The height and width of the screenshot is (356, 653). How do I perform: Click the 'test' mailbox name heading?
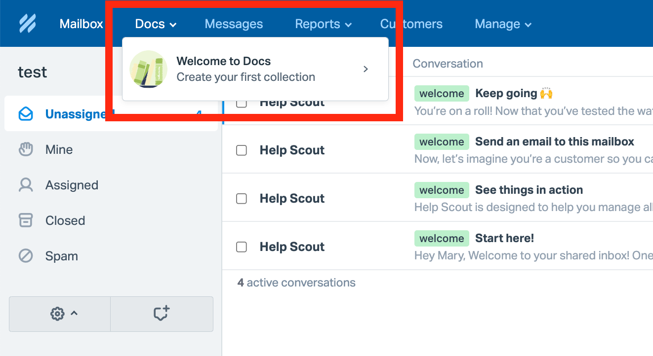tap(33, 72)
